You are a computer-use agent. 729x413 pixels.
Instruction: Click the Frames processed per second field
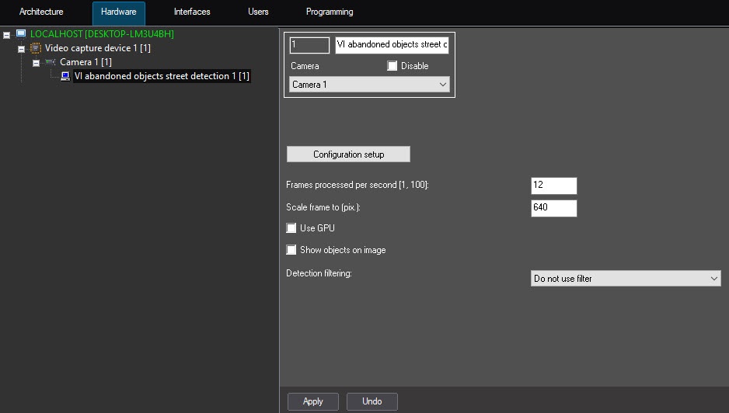pos(553,186)
